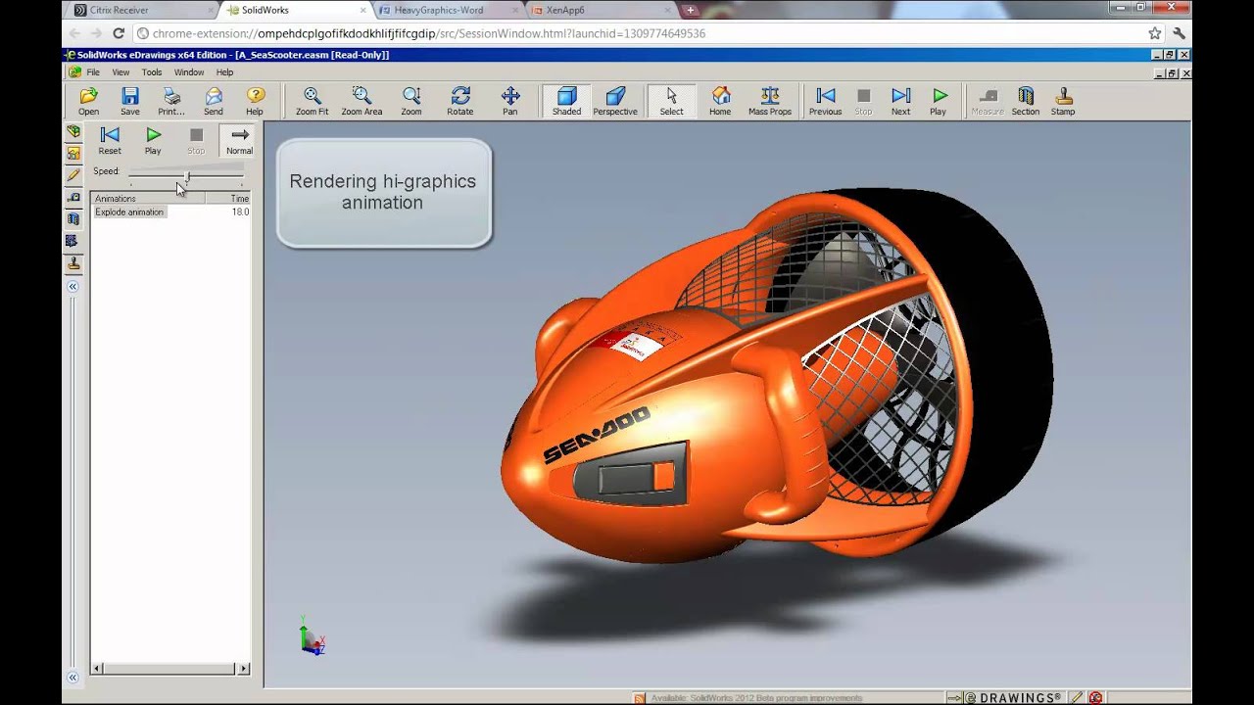Bookmark this page with star icon
Screen dimensions: 1254x705
click(x=1155, y=33)
